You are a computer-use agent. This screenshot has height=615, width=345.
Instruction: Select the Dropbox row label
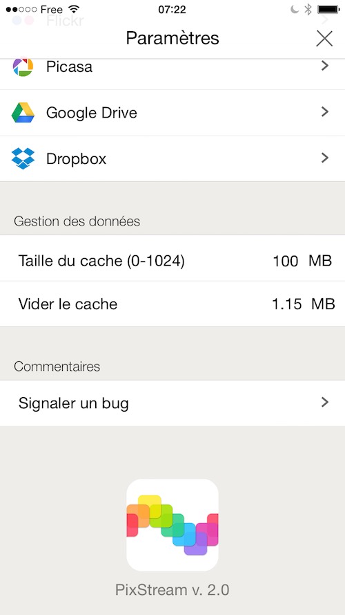click(77, 159)
